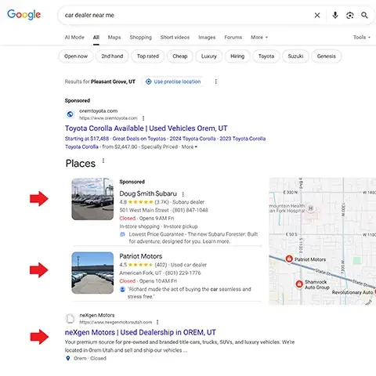Image resolution: width=376 pixels, height=376 pixels.
Task: Select the All tab
Action: [x=96, y=38]
